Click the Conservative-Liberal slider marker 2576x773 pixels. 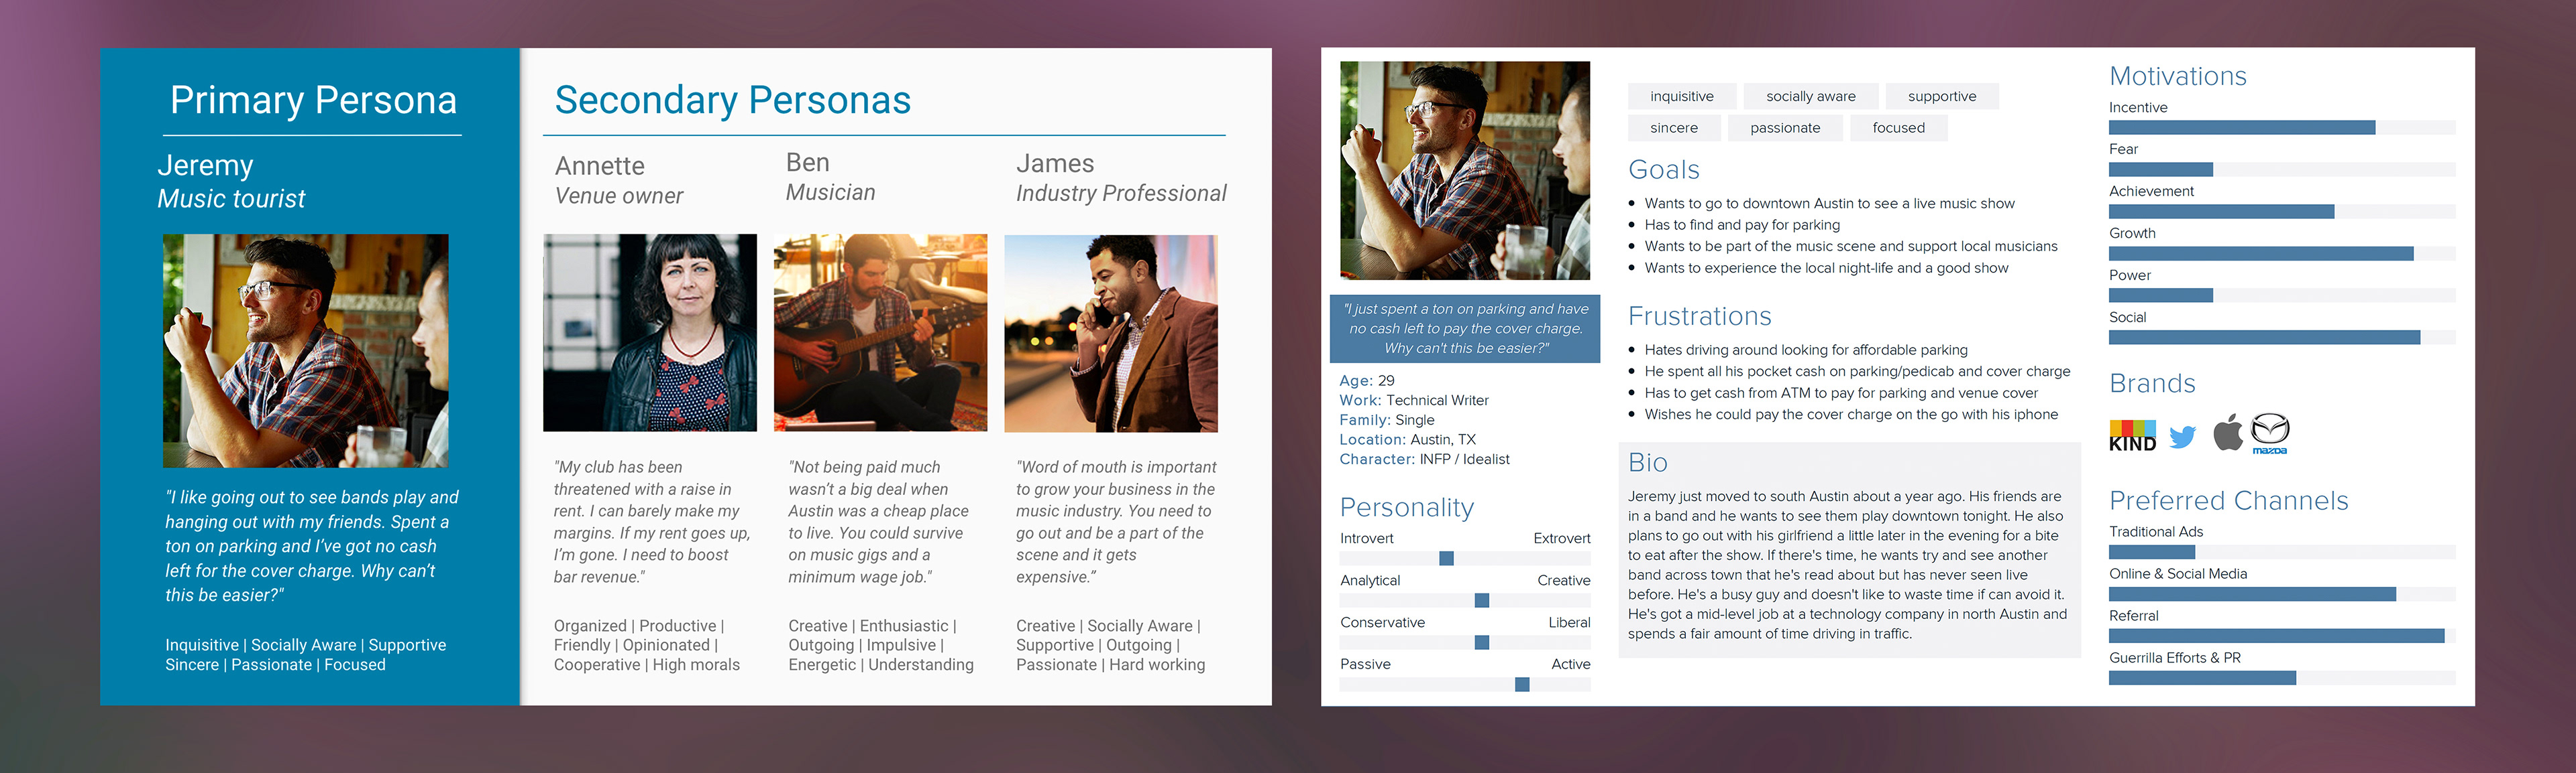coord(1482,642)
